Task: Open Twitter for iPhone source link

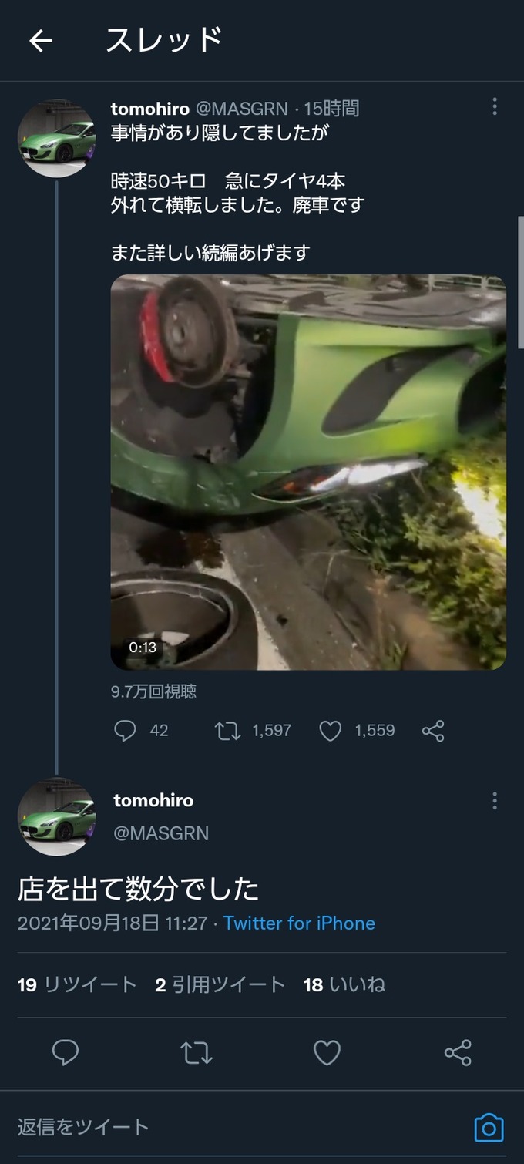Action: (x=299, y=923)
